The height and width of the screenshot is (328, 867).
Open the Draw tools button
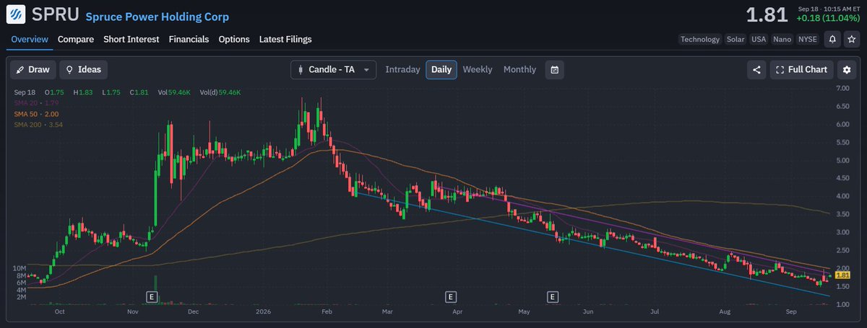coord(33,70)
